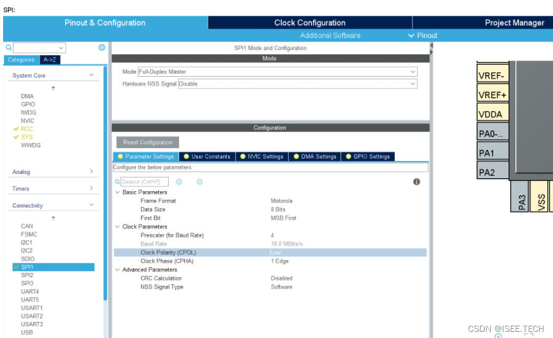The width and height of the screenshot is (553, 338).
Task: Switch to Project Manager tab
Action: click(515, 23)
